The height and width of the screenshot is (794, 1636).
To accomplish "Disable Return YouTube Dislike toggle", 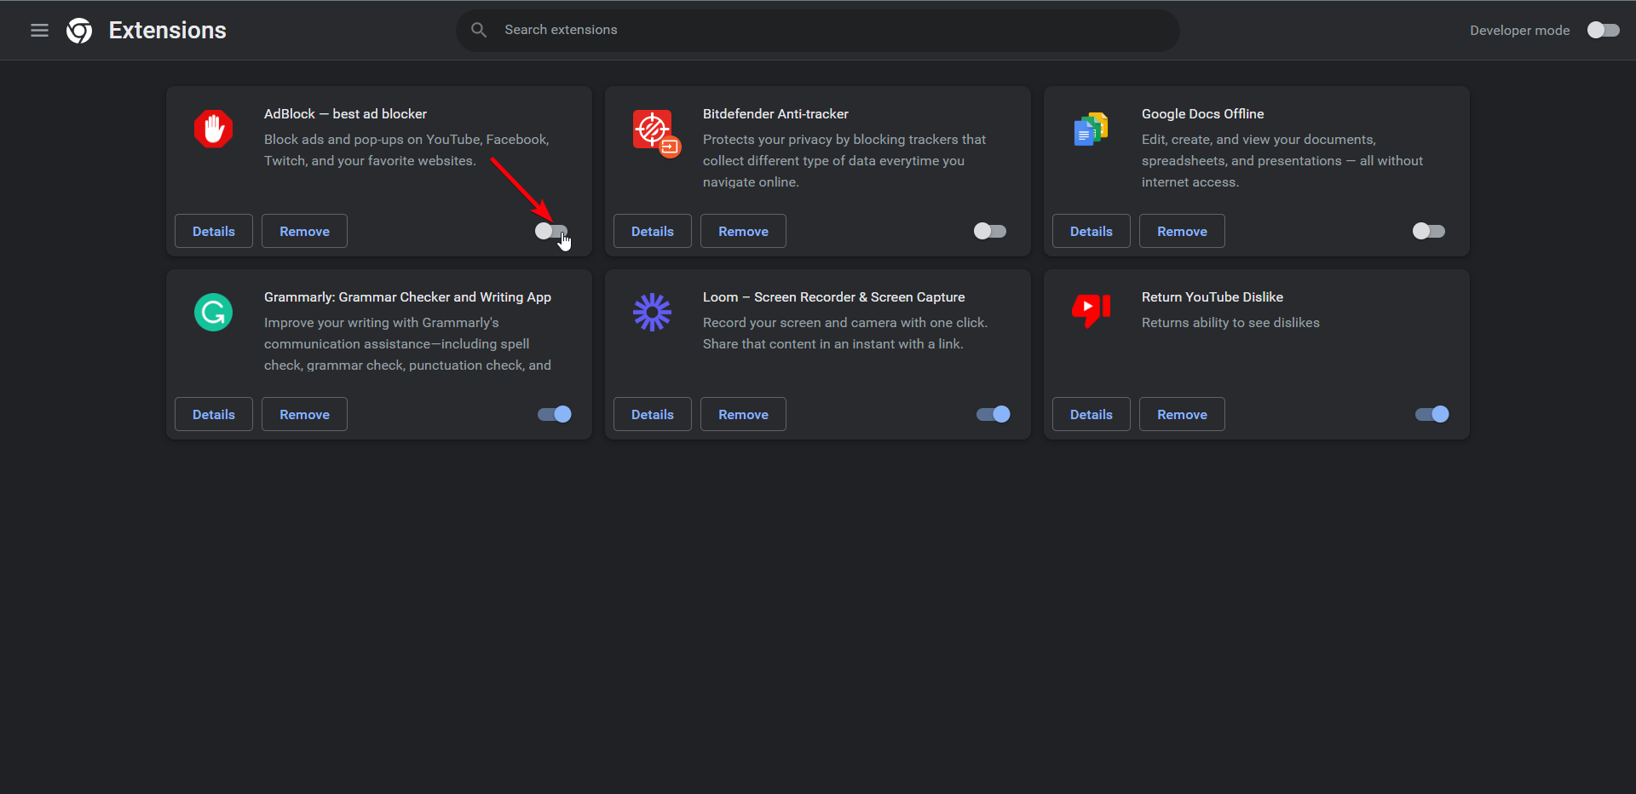I will pos(1432,414).
